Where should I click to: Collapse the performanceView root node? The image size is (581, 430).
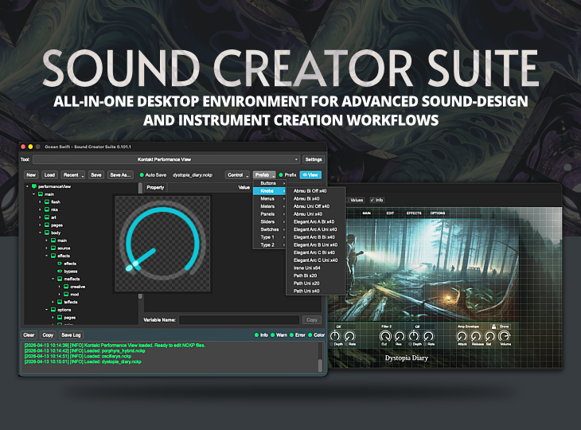point(27,186)
